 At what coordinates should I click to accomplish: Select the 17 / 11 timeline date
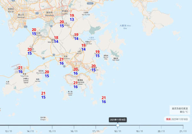96,131
